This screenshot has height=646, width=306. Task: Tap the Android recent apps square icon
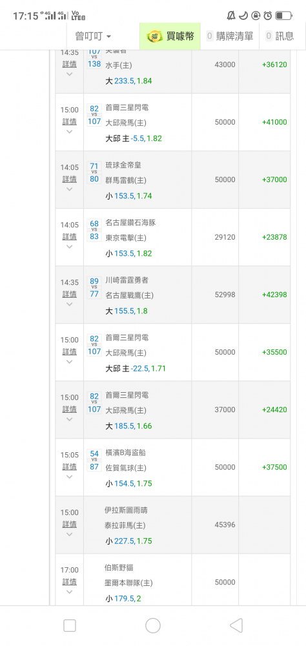[x=70, y=625]
